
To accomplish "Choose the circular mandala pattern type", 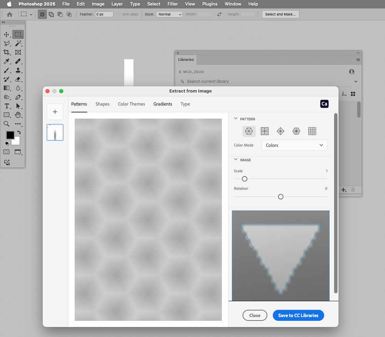I will click(296, 131).
